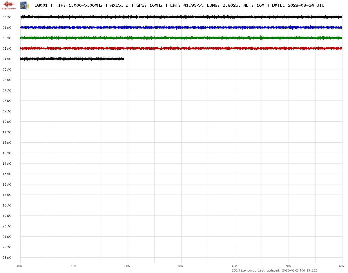Click the "AXIS: Z" header text
The image size is (348, 273).
[x=119, y=6]
